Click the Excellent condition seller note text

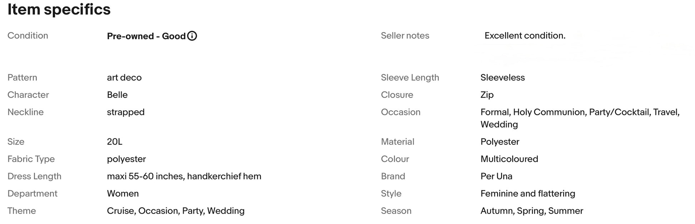(525, 36)
